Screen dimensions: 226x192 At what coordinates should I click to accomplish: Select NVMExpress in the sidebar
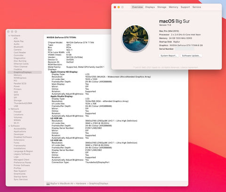tap(20, 78)
